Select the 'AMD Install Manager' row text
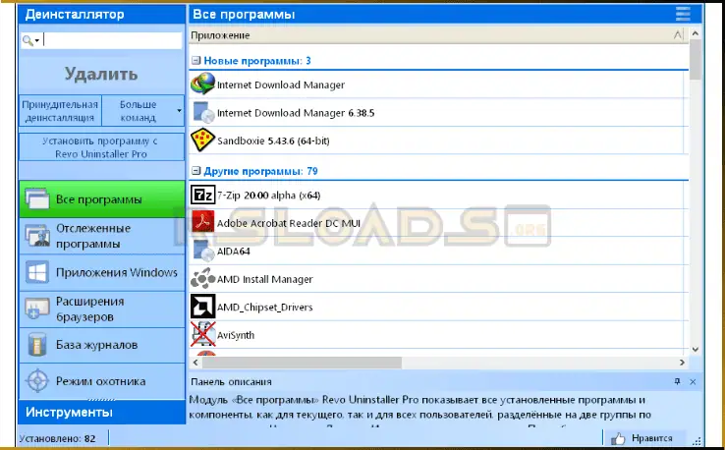725x450 pixels. click(x=265, y=279)
